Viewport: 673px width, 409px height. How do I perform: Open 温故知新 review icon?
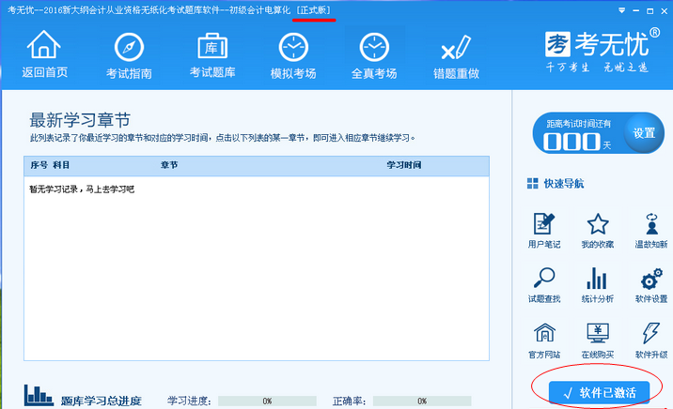click(650, 232)
